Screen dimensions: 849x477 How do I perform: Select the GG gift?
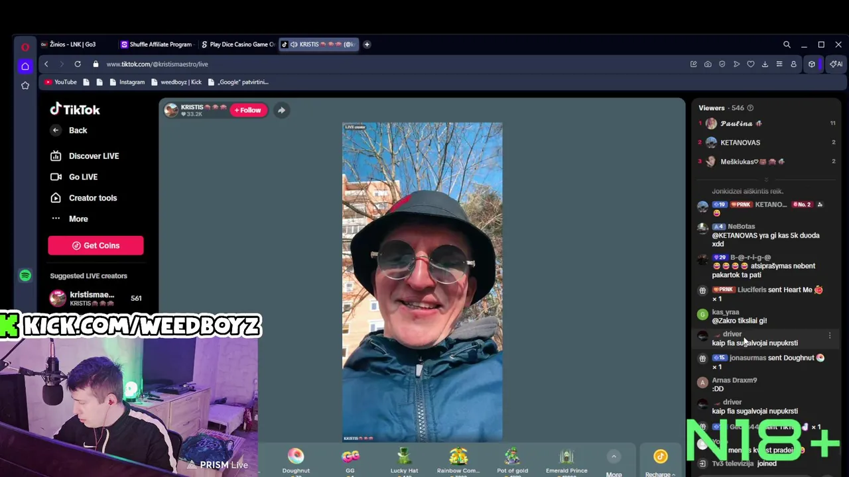coord(350,461)
